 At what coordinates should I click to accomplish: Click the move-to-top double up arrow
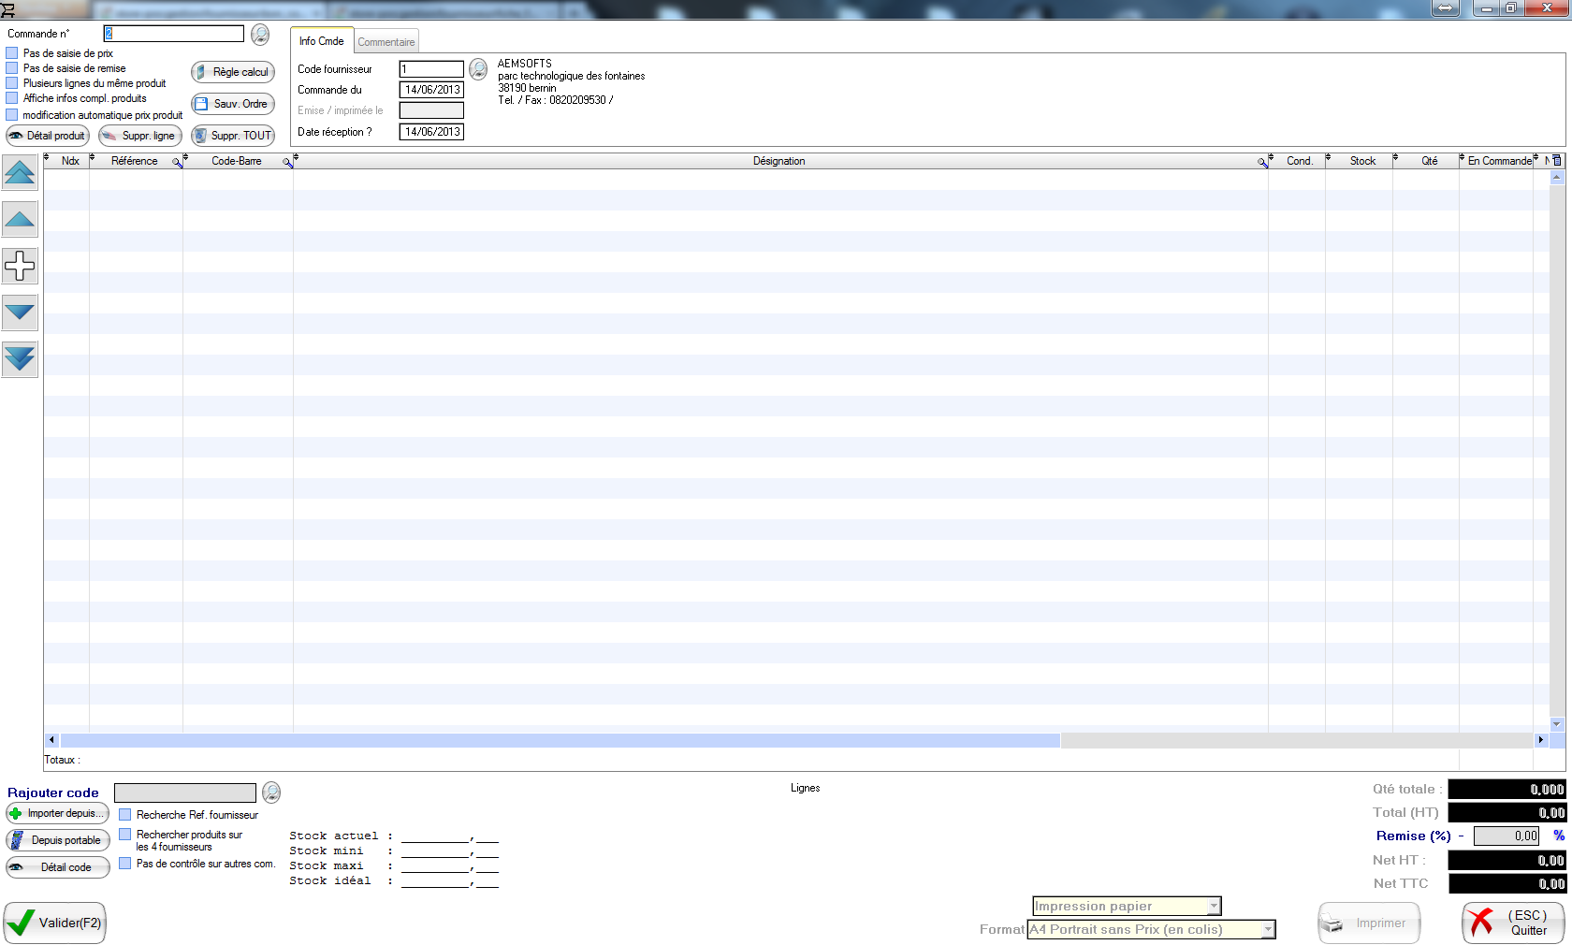coord(20,173)
